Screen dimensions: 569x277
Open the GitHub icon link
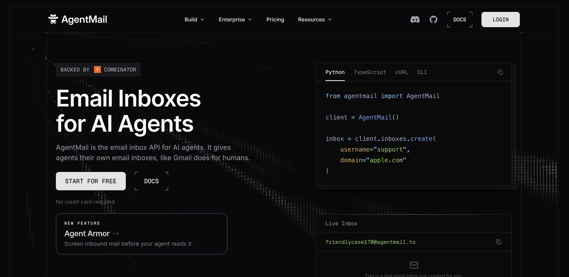coord(433,19)
